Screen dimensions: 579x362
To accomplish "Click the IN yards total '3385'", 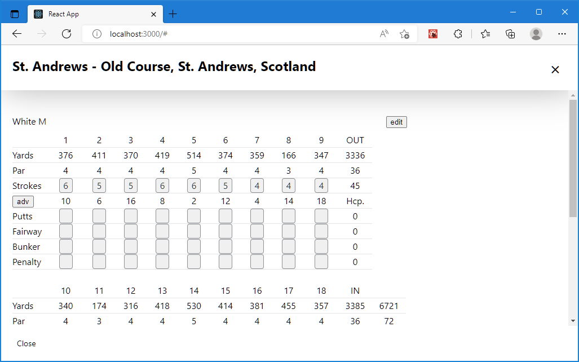I will (x=355, y=306).
